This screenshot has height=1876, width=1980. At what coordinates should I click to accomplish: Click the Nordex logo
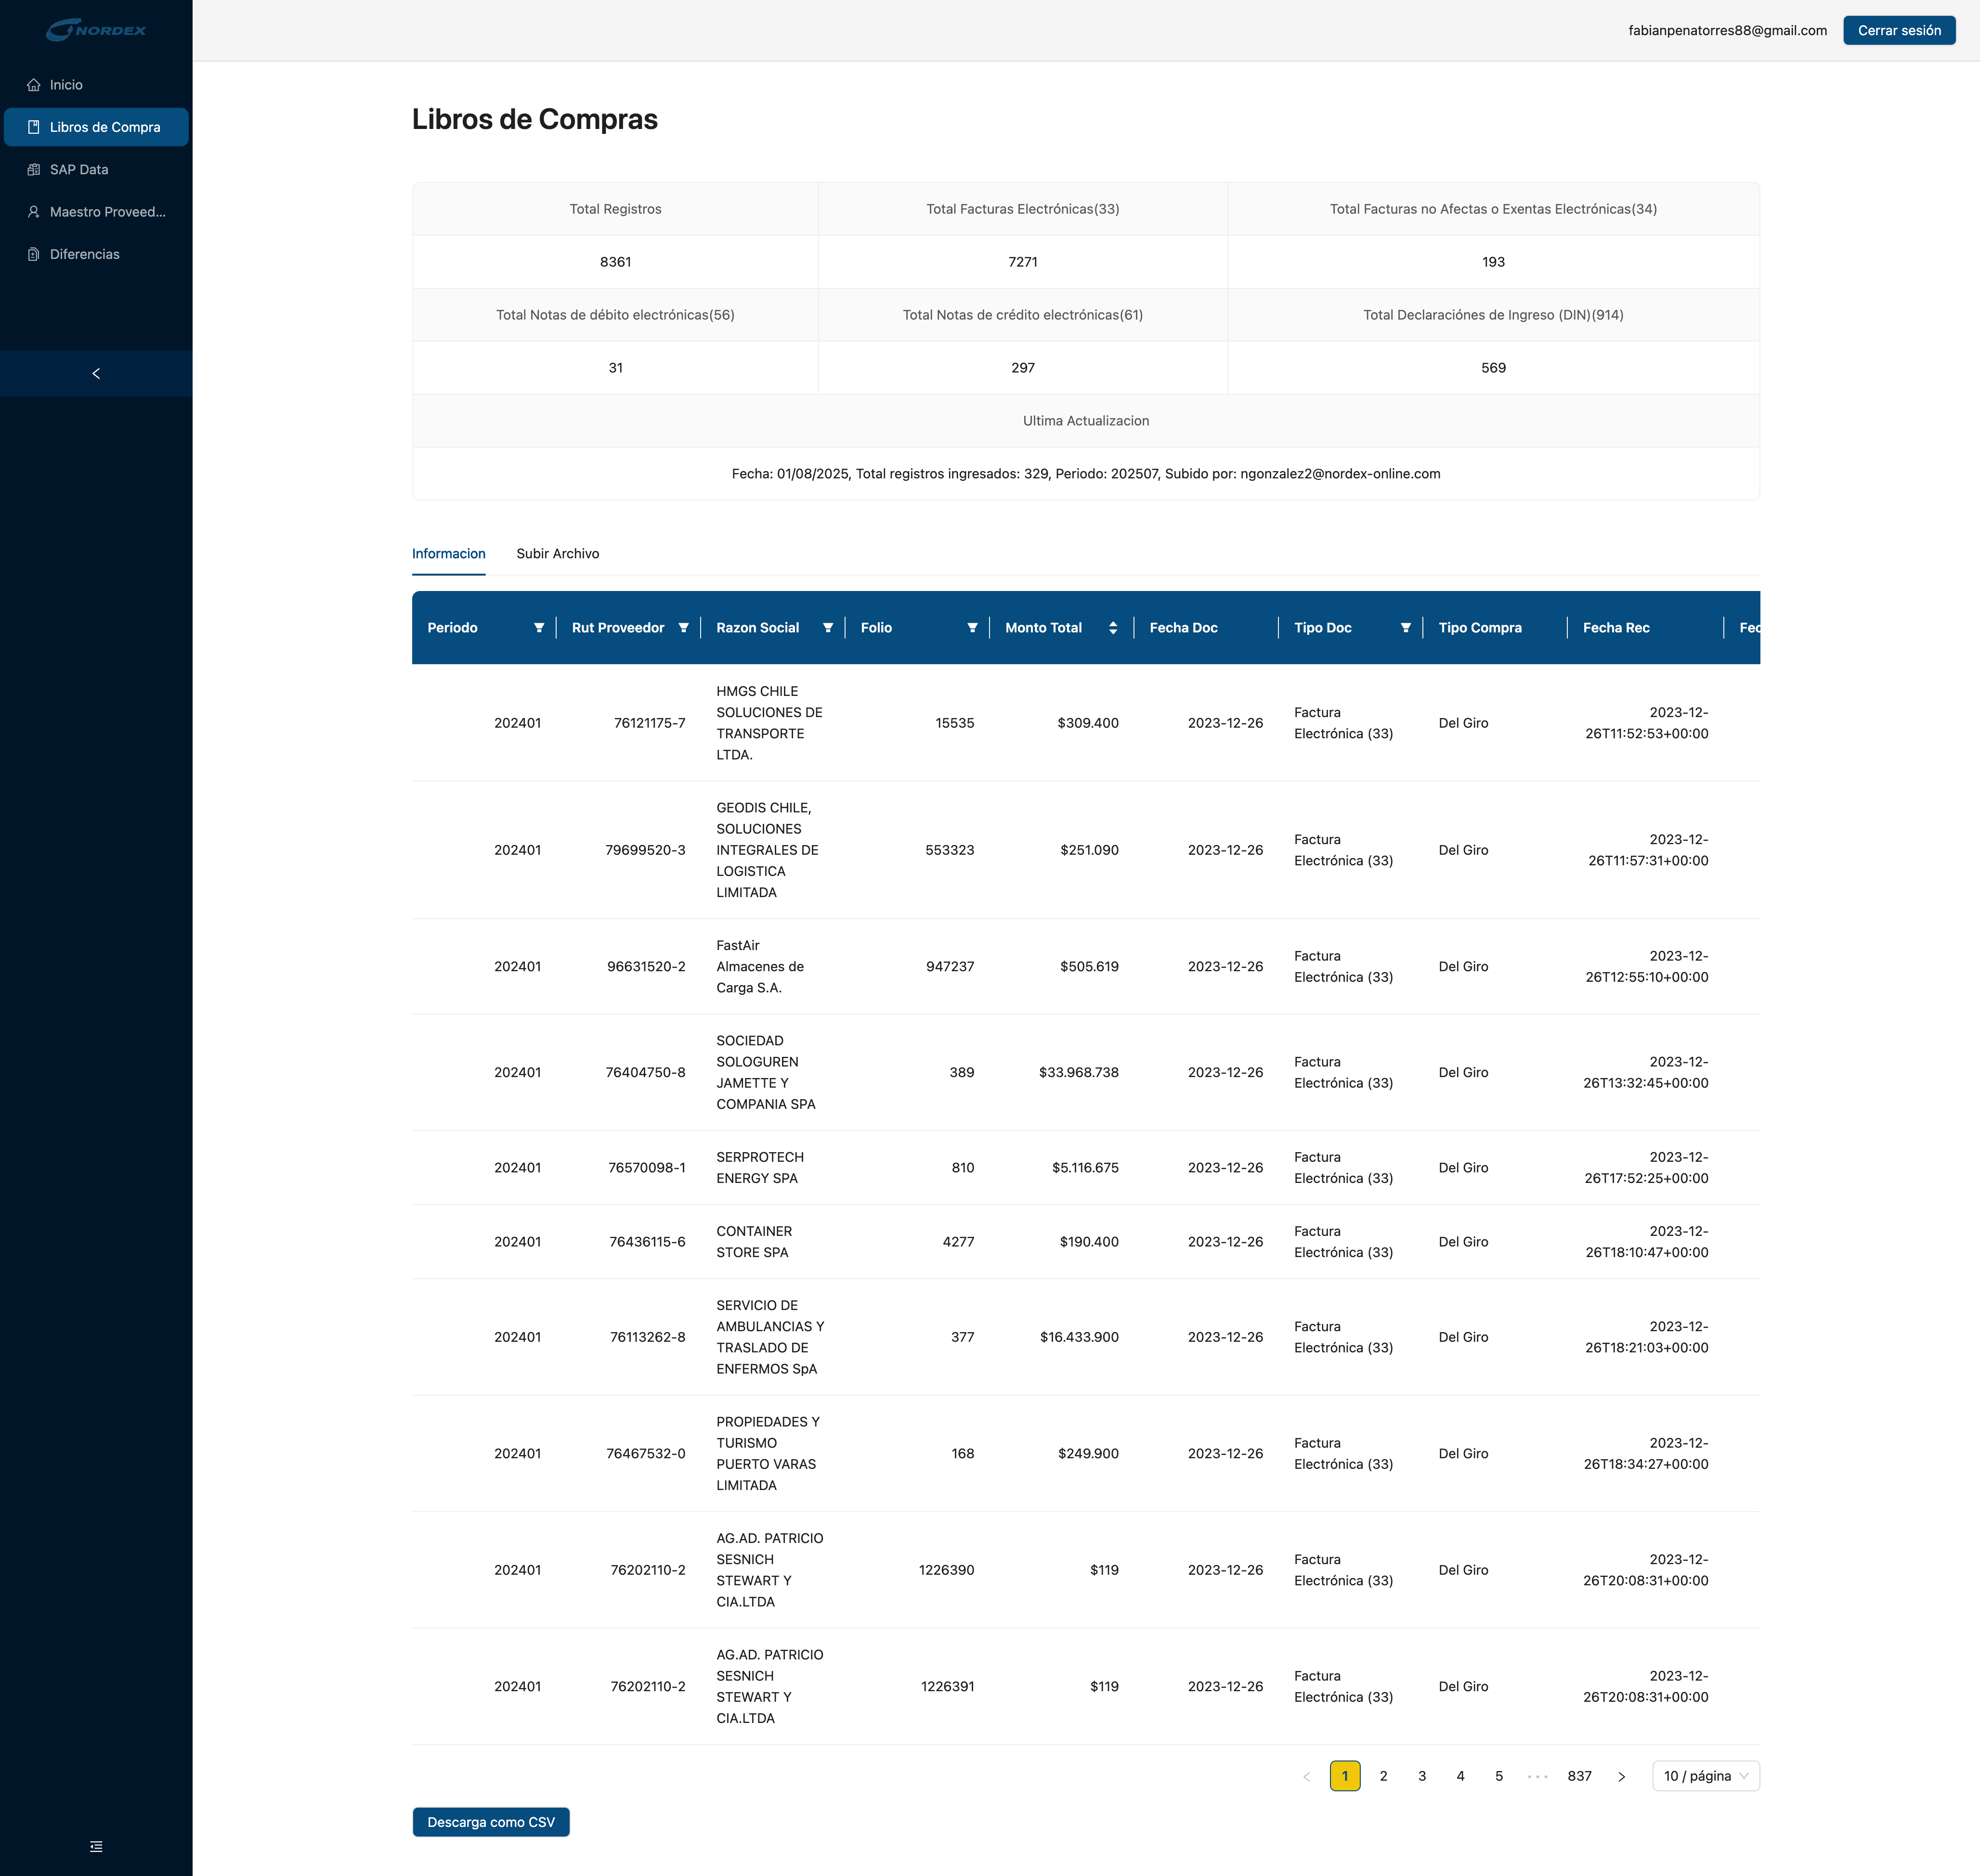(96, 30)
